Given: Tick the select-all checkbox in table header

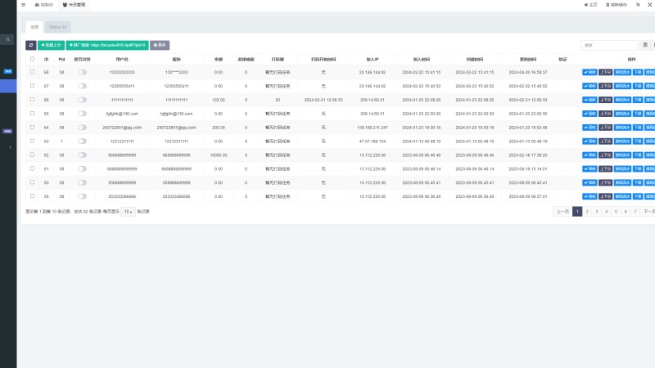Looking at the screenshot, I should click(32, 59).
